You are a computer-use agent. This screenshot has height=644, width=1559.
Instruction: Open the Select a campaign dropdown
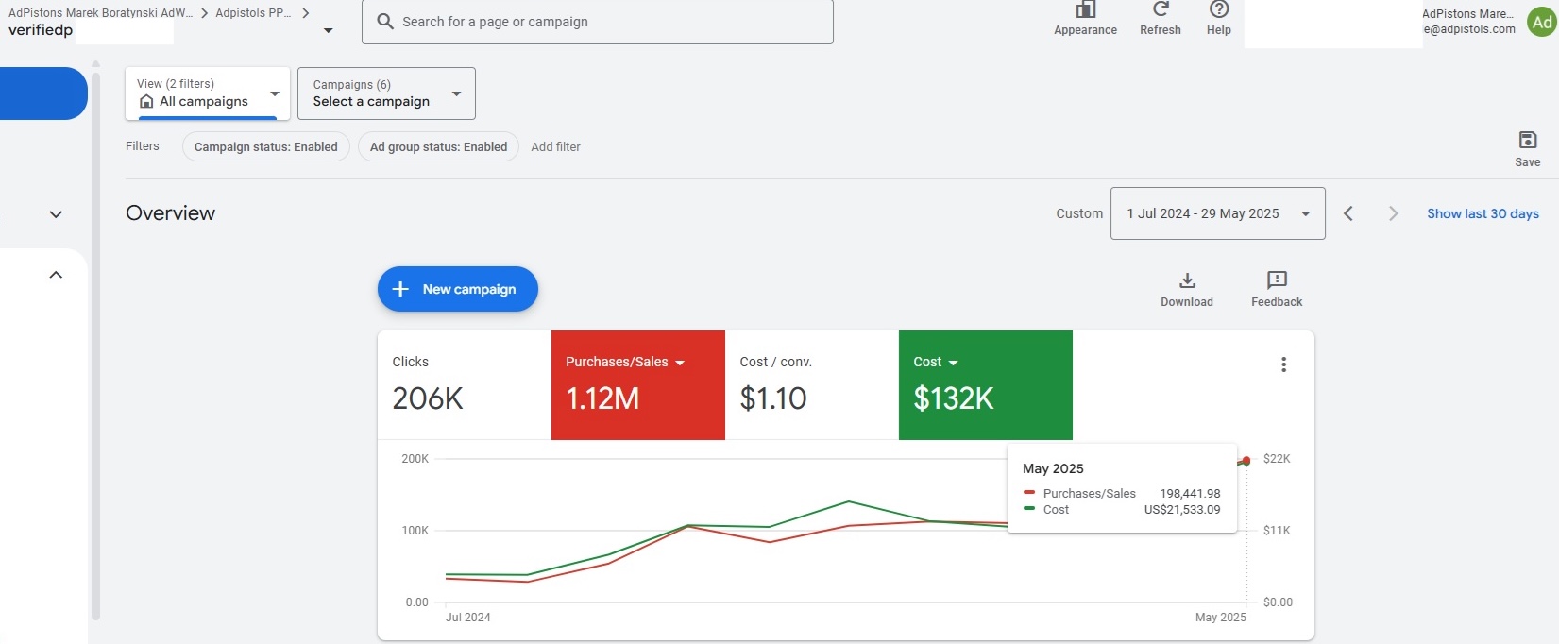pyautogui.click(x=386, y=93)
